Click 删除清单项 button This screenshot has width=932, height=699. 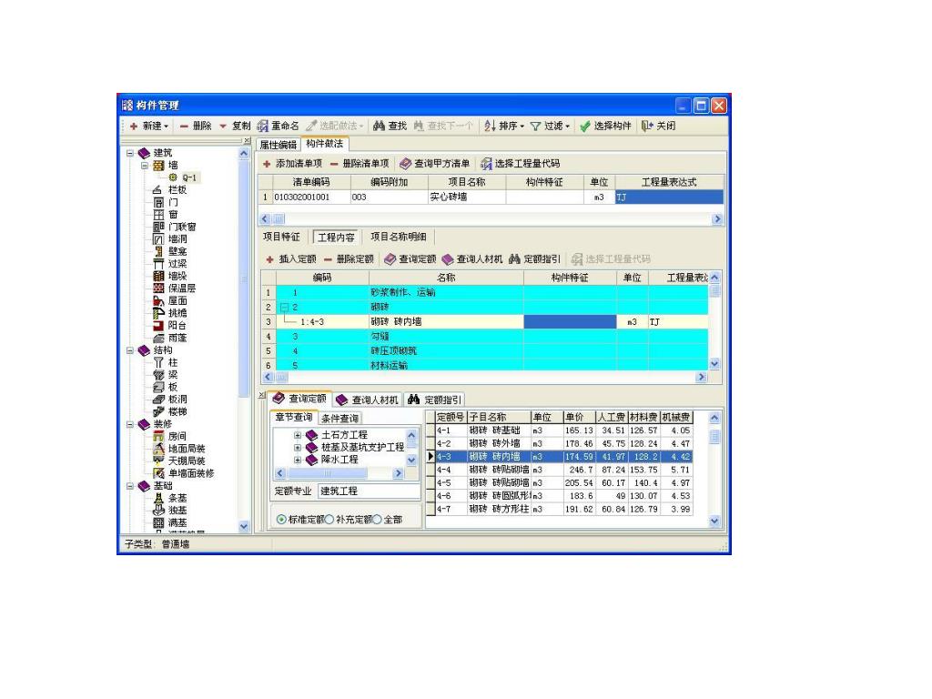point(360,164)
